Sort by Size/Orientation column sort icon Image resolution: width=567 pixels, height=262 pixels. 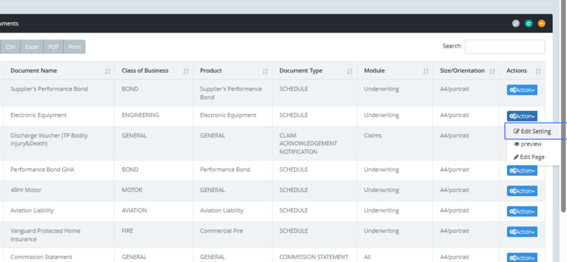click(492, 71)
